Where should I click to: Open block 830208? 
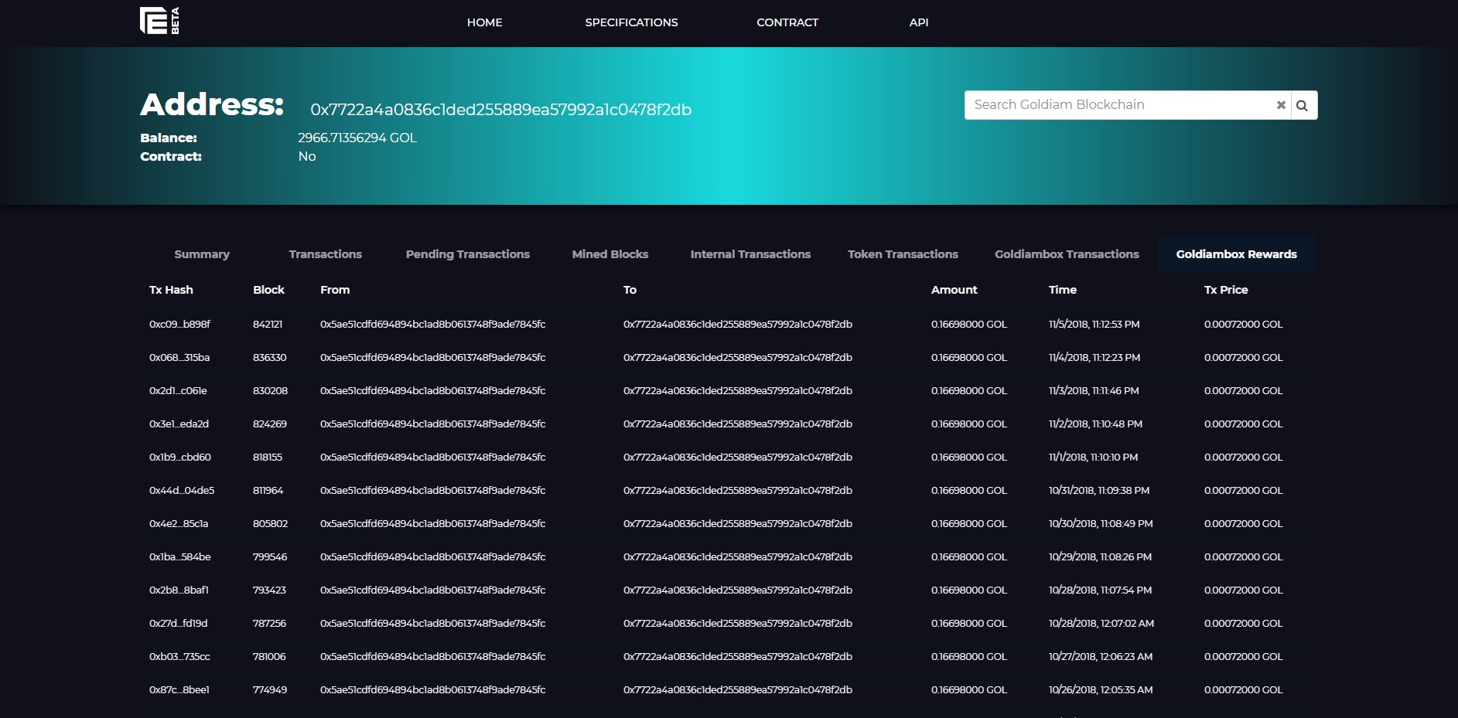tap(270, 391)
